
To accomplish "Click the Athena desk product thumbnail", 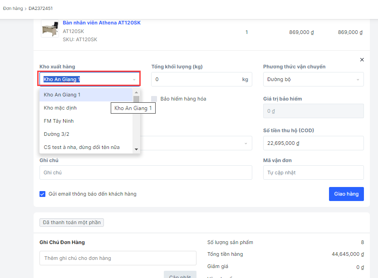I will 49,29.
